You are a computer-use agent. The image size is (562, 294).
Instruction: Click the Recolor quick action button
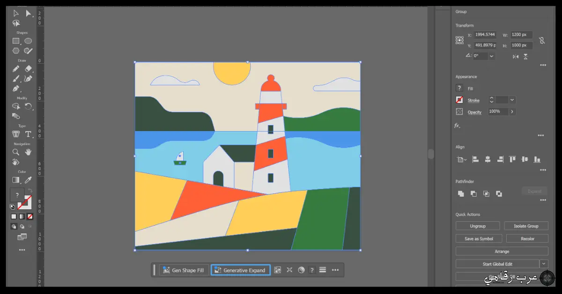(x=527, y=238)
